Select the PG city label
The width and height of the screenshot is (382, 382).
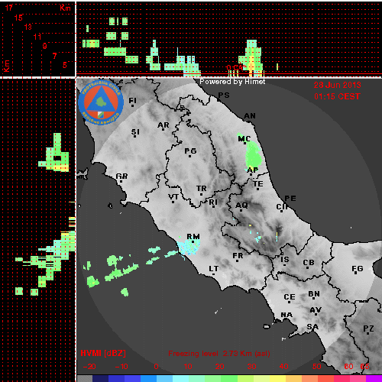pyautogui.click(x=190, y=151)
